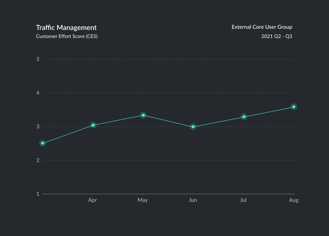Click the July data point on the line

pos(244,117)
